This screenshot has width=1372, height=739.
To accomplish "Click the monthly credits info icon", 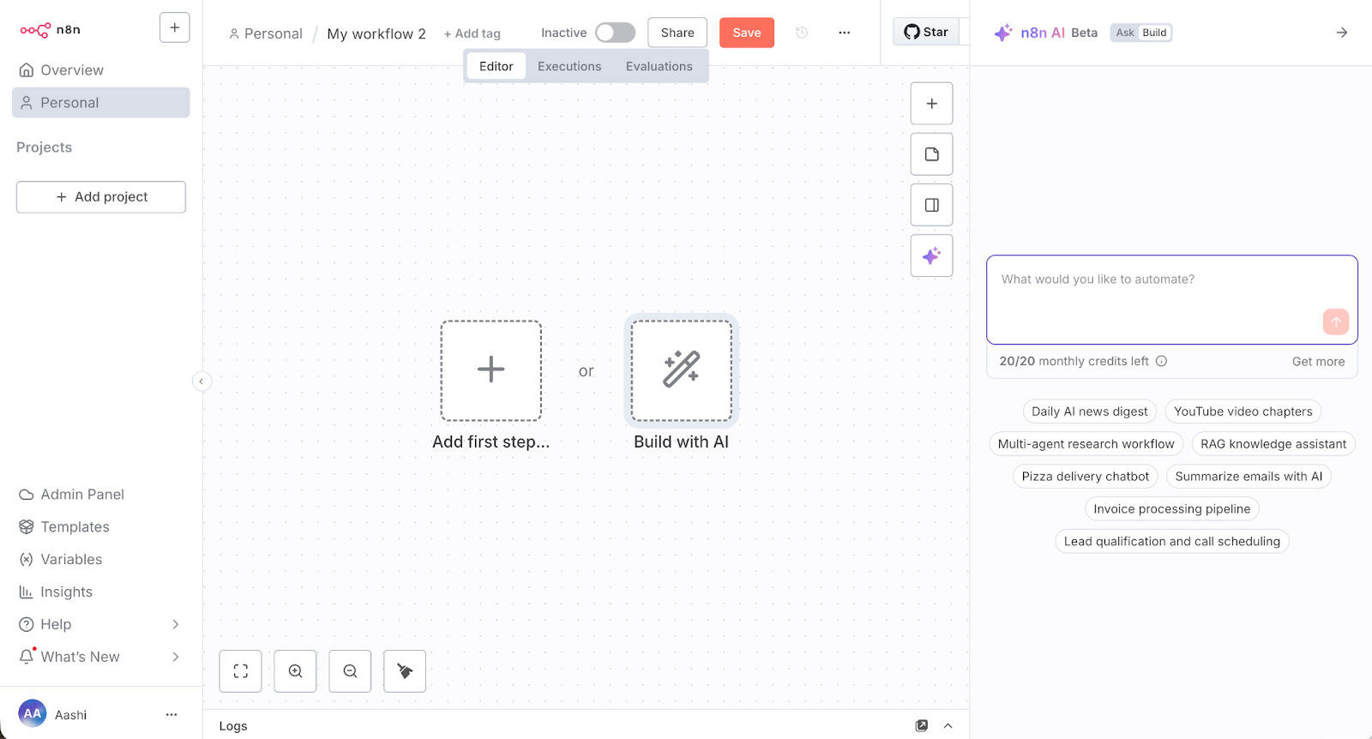I will pos(1162,361).
